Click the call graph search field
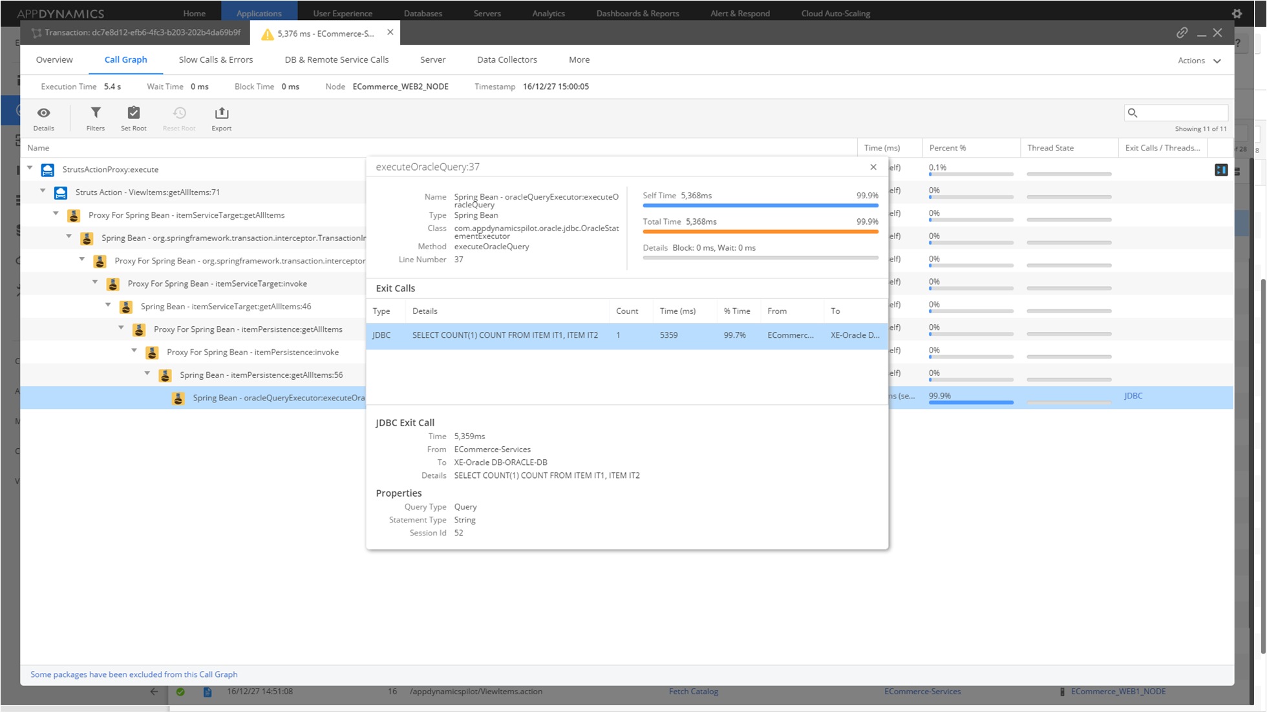This screenshot has width=1267, height=713. (x=1182, y=113)
